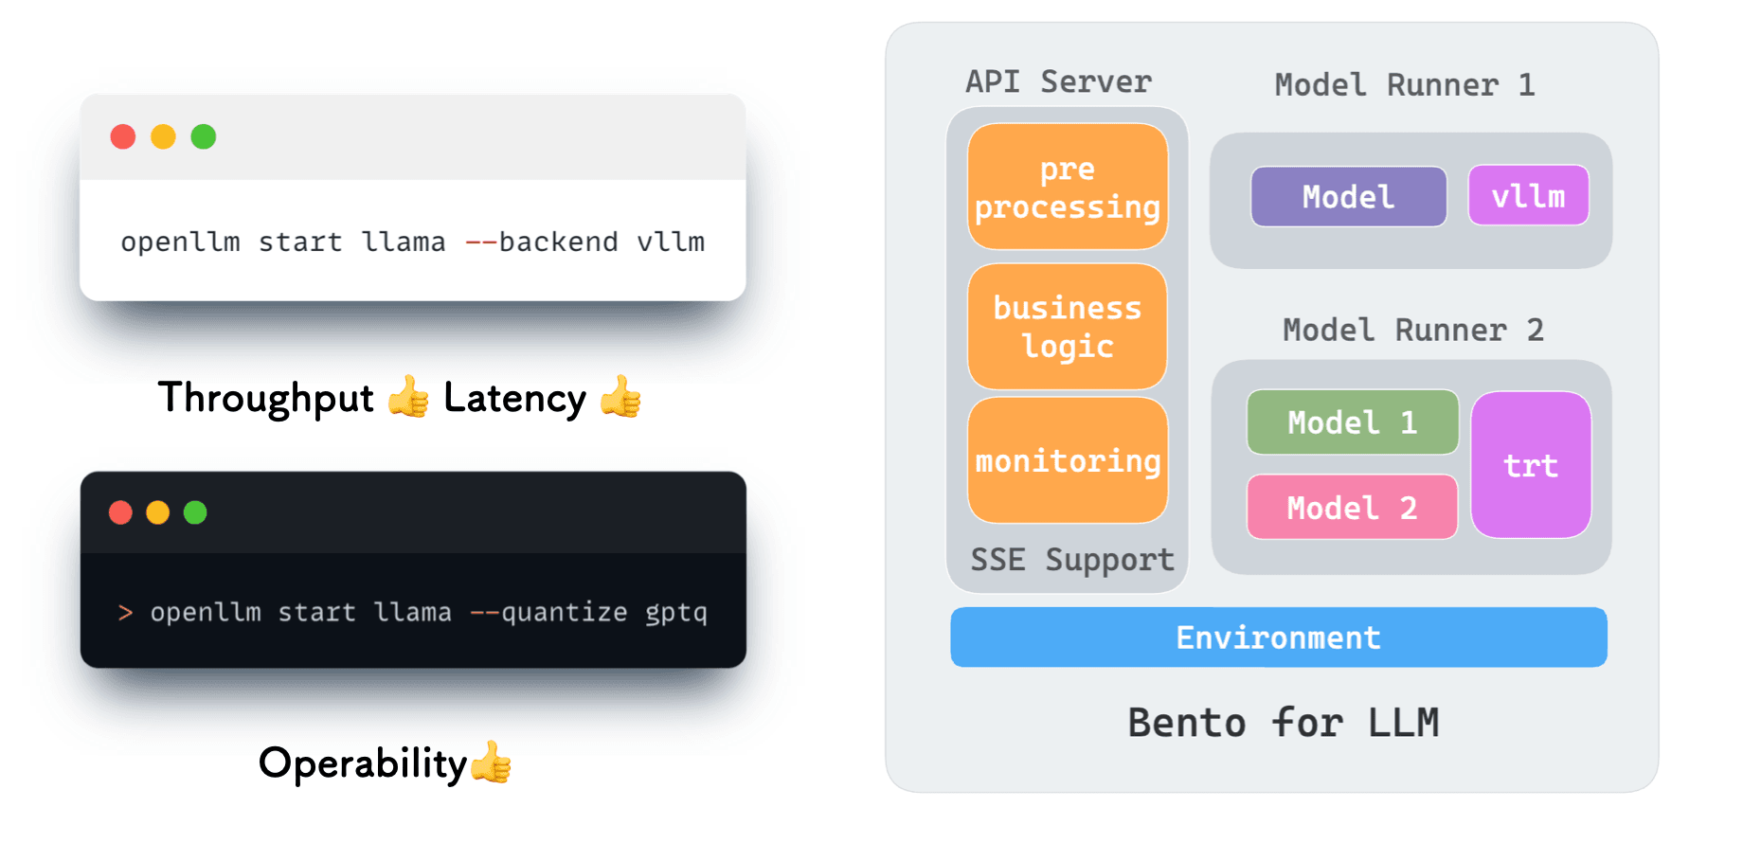
Task: Click the pink Model 2 box
Action: pos(1353,508)
